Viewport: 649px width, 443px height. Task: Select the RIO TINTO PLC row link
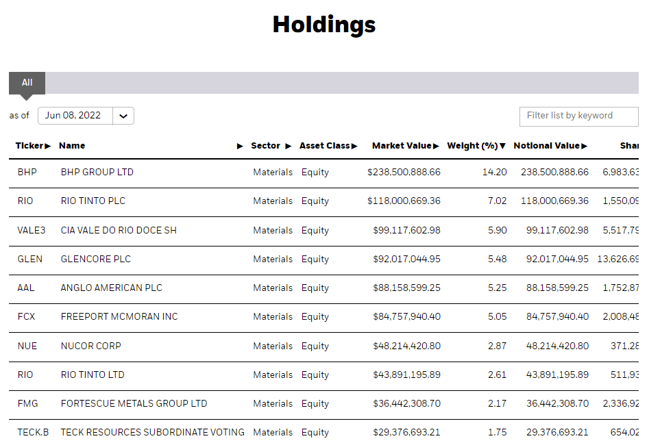(x=93, y=201)
